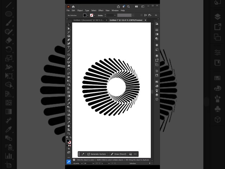225x169 pixels.
Task: Open the artboard navigation dropdown
Action: click(x=109, y=163)
